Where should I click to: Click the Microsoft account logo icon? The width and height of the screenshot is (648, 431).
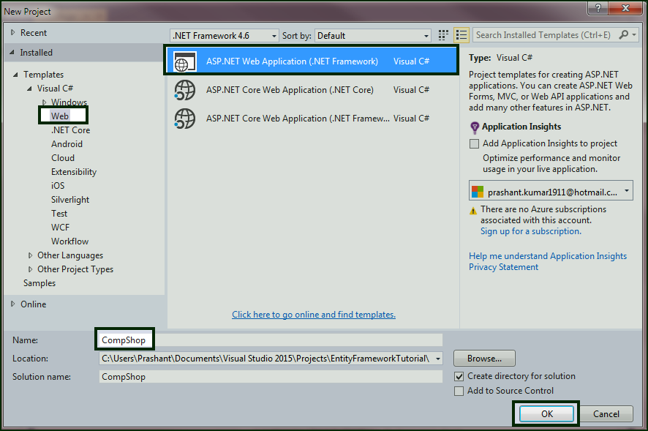pos(478,192)
